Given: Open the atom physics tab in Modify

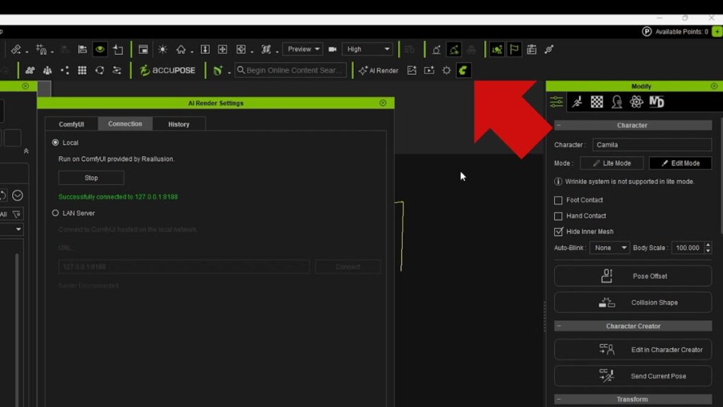Looking at the screenshot, I should click(636, 102).
